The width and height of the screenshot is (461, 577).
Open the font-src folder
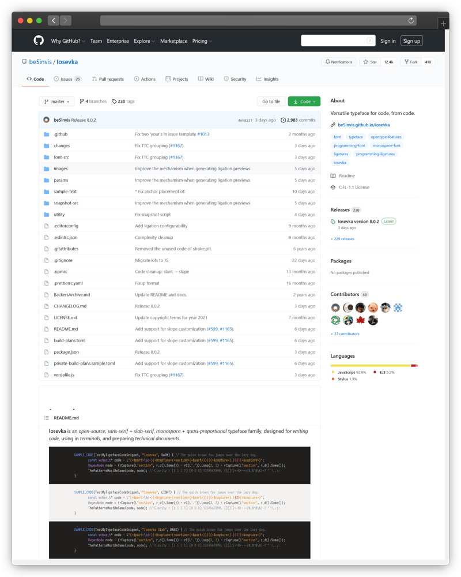point(61,157)
